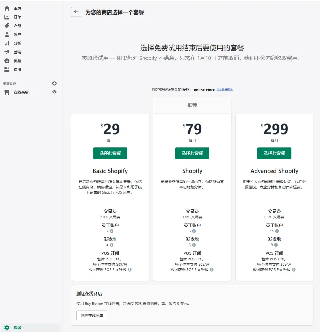
Task: Click the Apps grid icon
Action: coord(7,70)
